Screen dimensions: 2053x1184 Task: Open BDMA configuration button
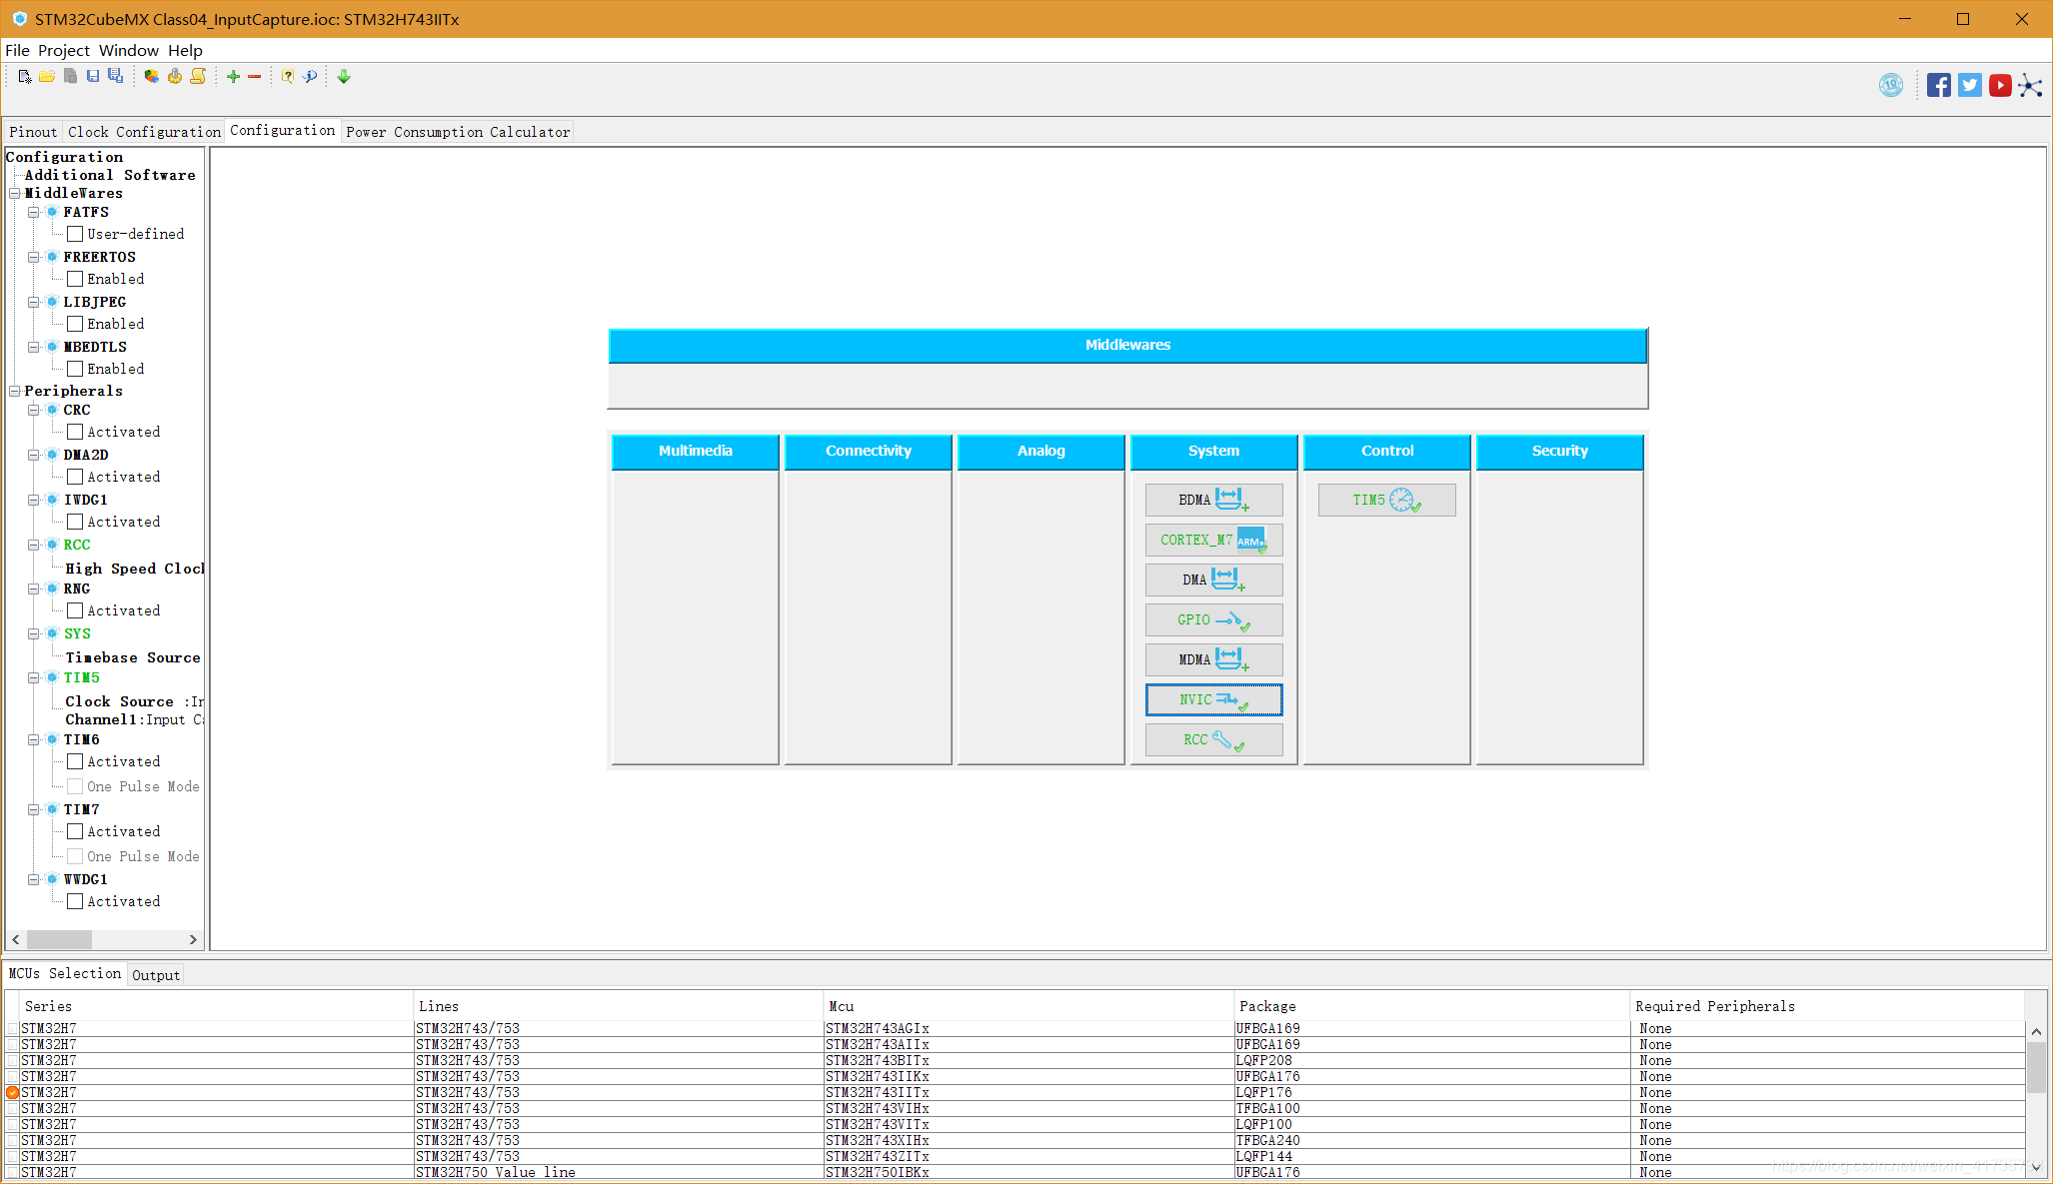click(1213, 500)
